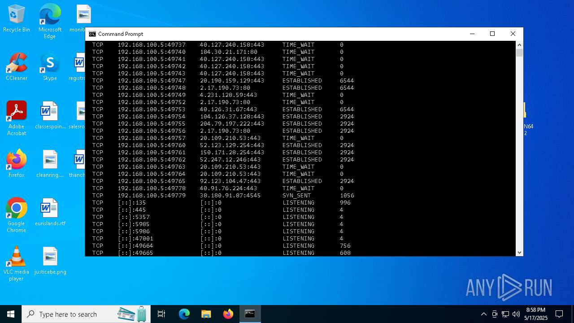Click the meet now tray icon
Viewport: 574px width, 323px height.
(495, 314)
